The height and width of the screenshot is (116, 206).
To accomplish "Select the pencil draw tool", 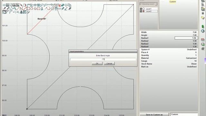I will pyautogui.click(x=8, y=9).
